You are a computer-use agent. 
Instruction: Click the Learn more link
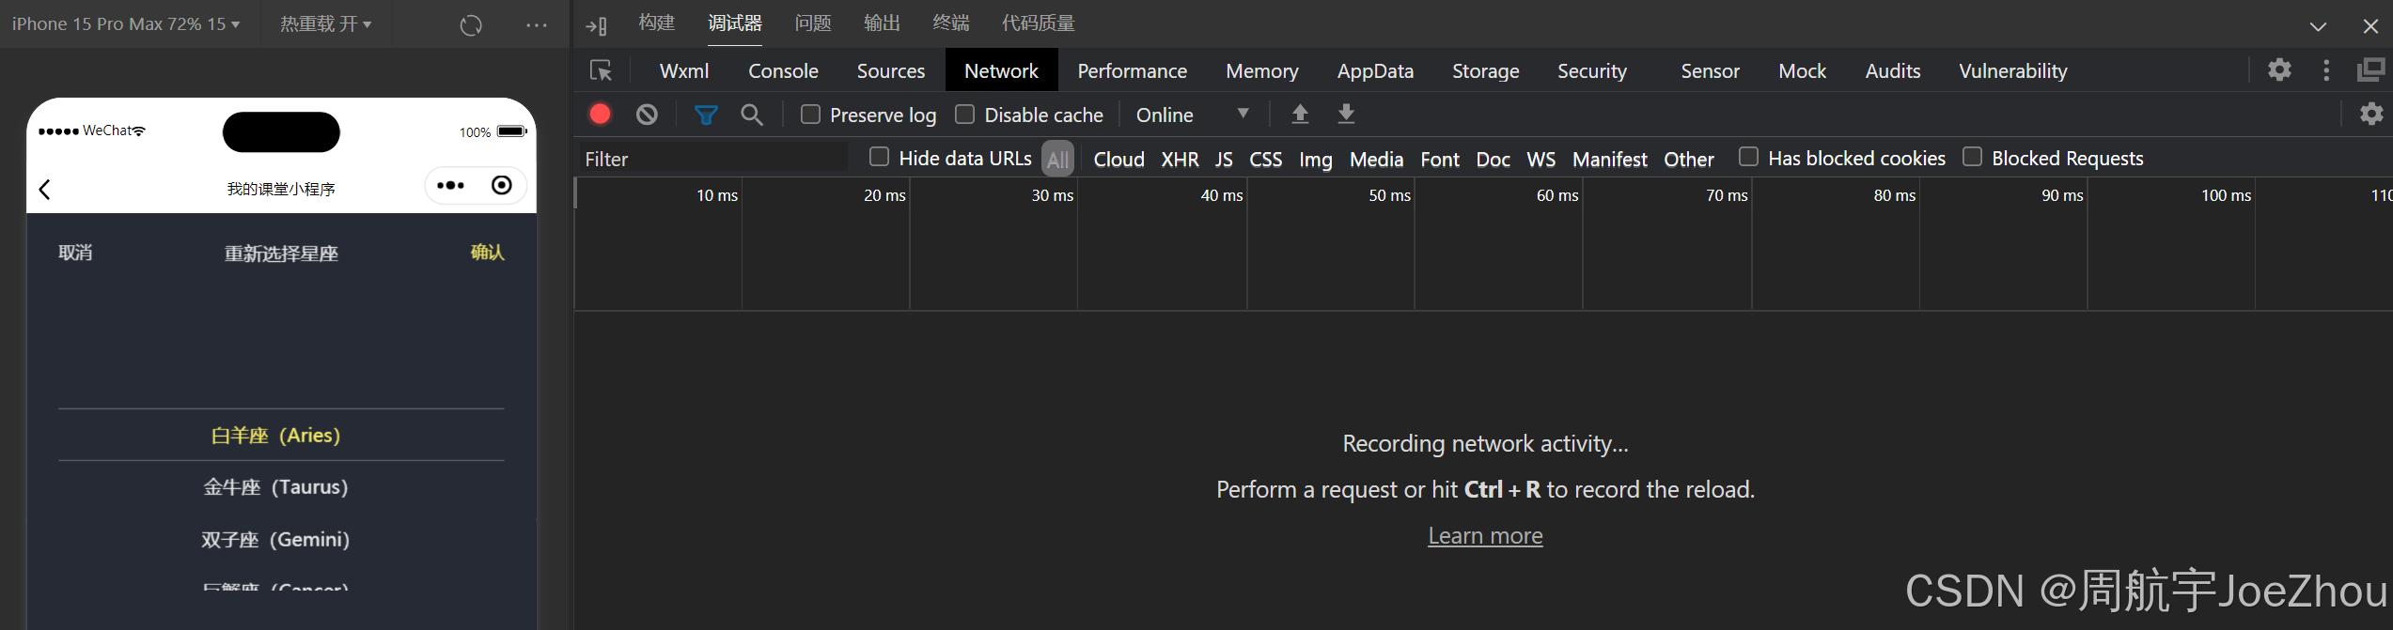pos(1485,535)
